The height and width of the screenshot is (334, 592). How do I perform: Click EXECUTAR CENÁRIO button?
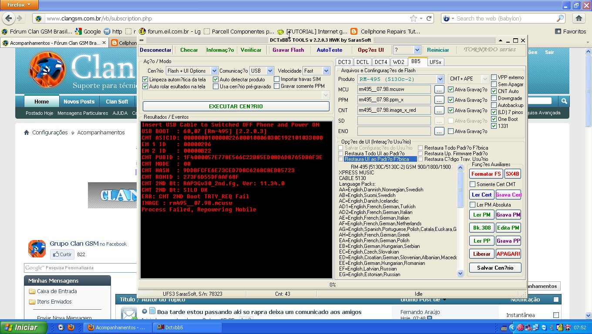[x=236, y=107]
